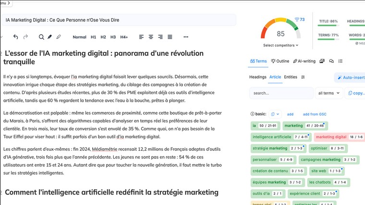The width and height of the screenshot is (365, 205).
Task: Click 'campagnes marketing' term tag
Action: tap(329, 159)
